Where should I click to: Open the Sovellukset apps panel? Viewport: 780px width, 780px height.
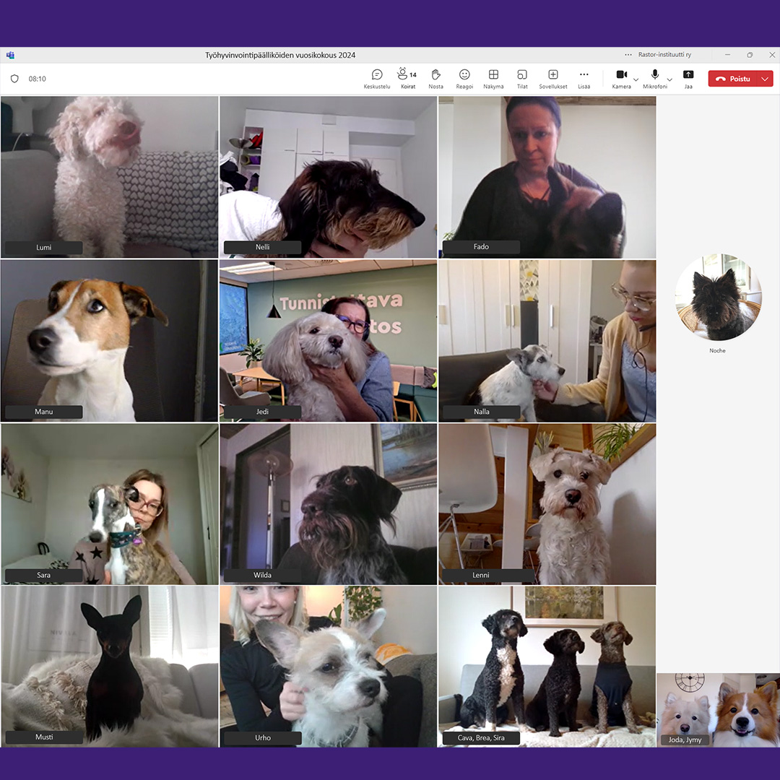552,79
